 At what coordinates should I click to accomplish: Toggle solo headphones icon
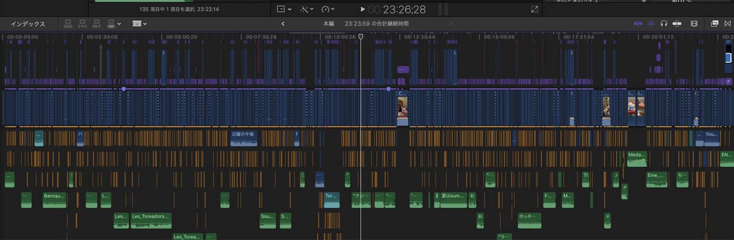(664, 24)
